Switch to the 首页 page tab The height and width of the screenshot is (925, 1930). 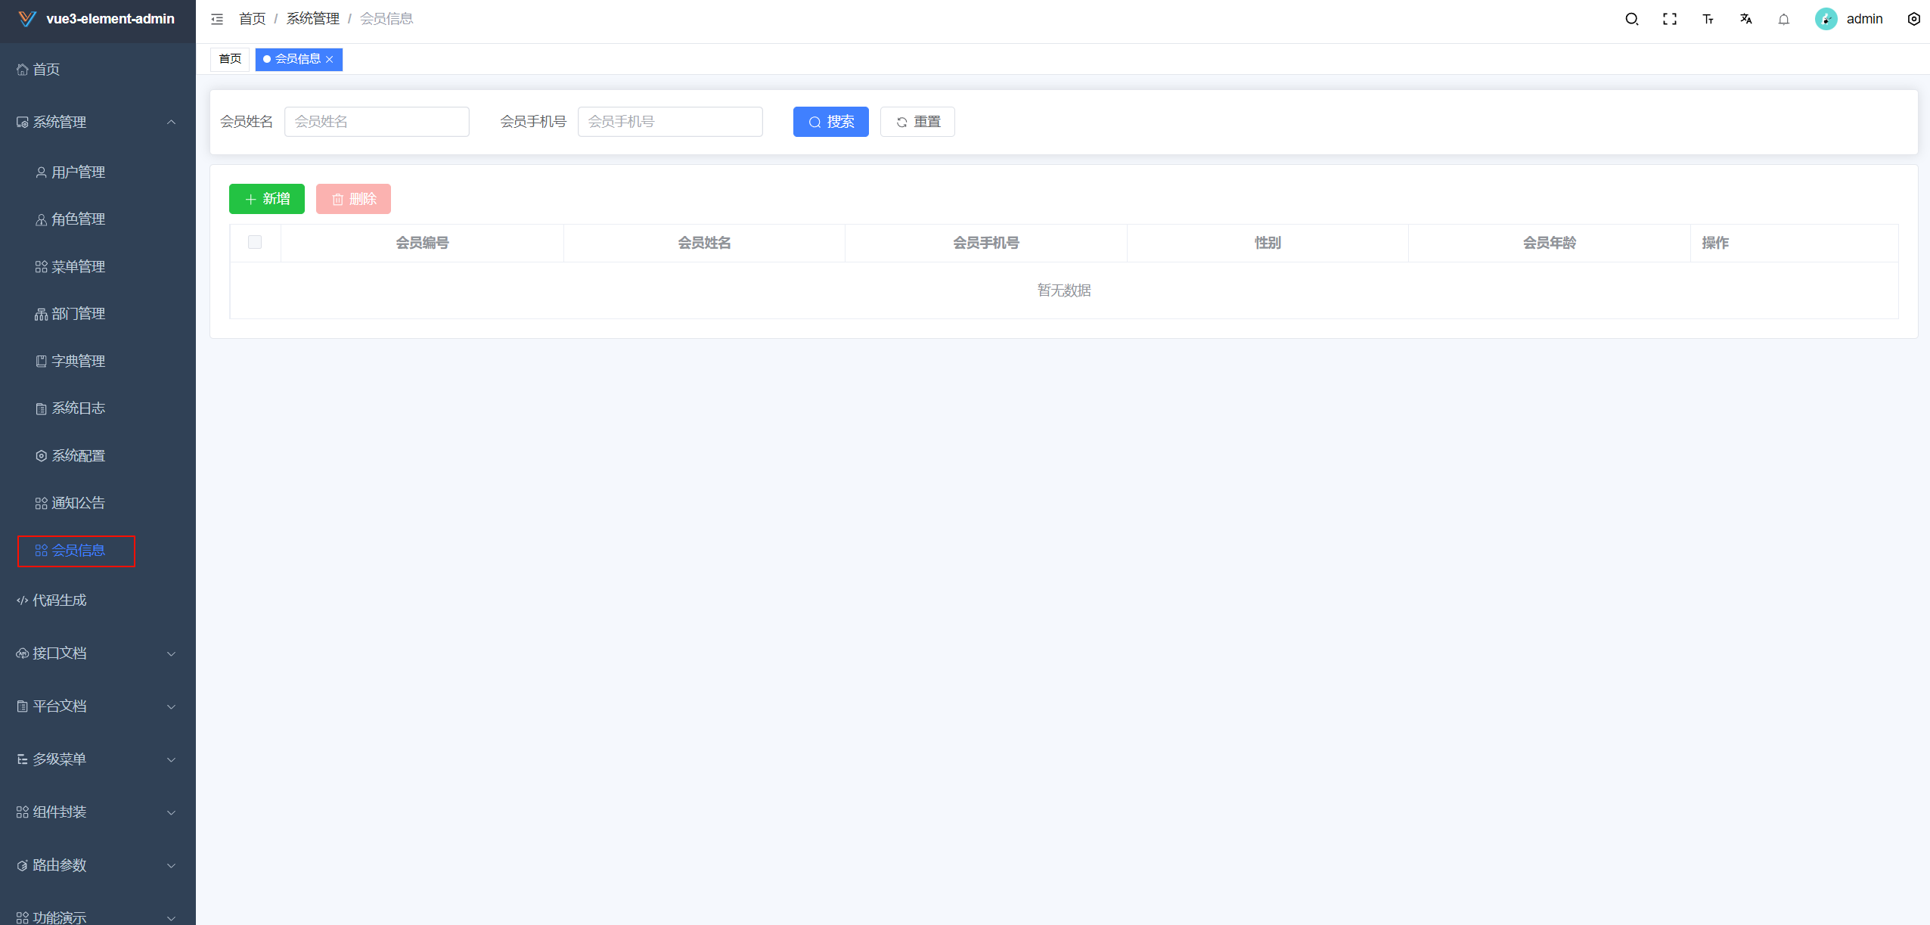tap(230, 59)
